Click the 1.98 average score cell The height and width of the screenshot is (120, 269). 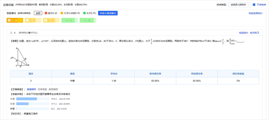pyautogui.click(x=114, y=81)
